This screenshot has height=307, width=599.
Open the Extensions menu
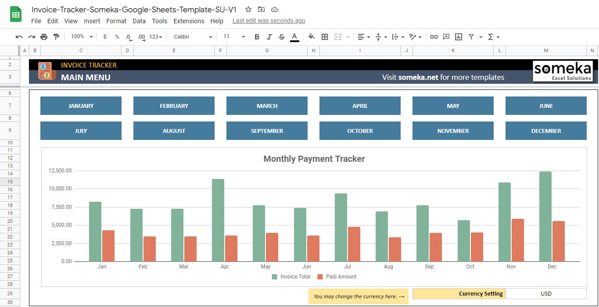189,21
